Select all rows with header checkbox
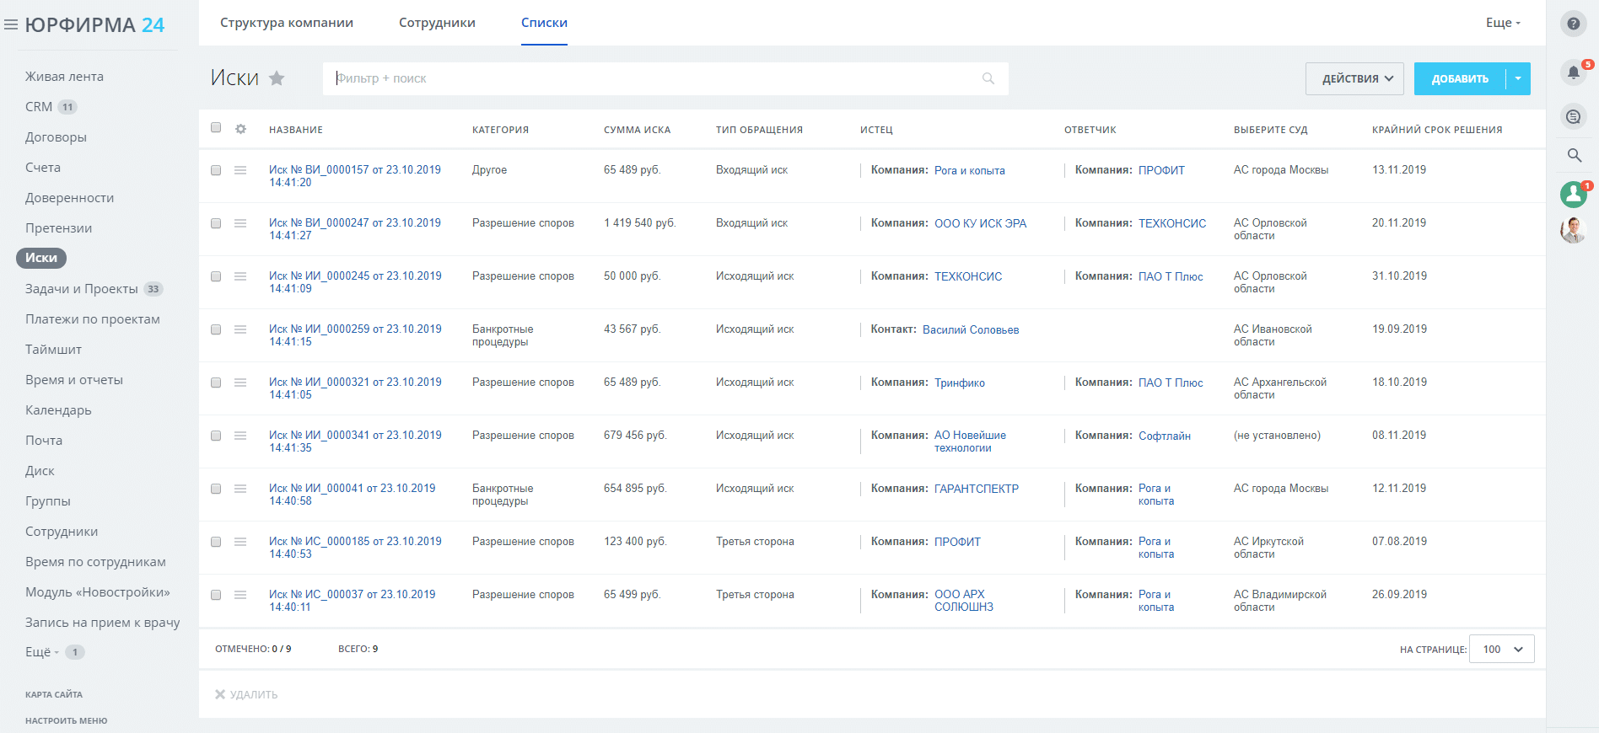1599x733 pixels. (216, 128)
